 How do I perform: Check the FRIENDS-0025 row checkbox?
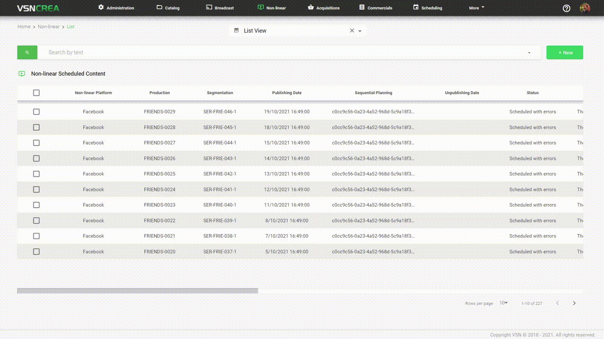[x=36, y=174]
